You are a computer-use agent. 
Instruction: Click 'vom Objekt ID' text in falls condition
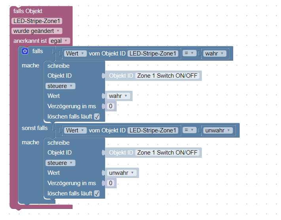point(107,54)
